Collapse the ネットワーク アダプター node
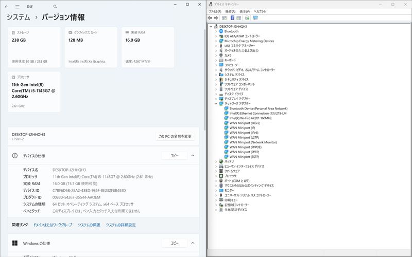This screenshot has height=257, width=412. tap(215, 104)
